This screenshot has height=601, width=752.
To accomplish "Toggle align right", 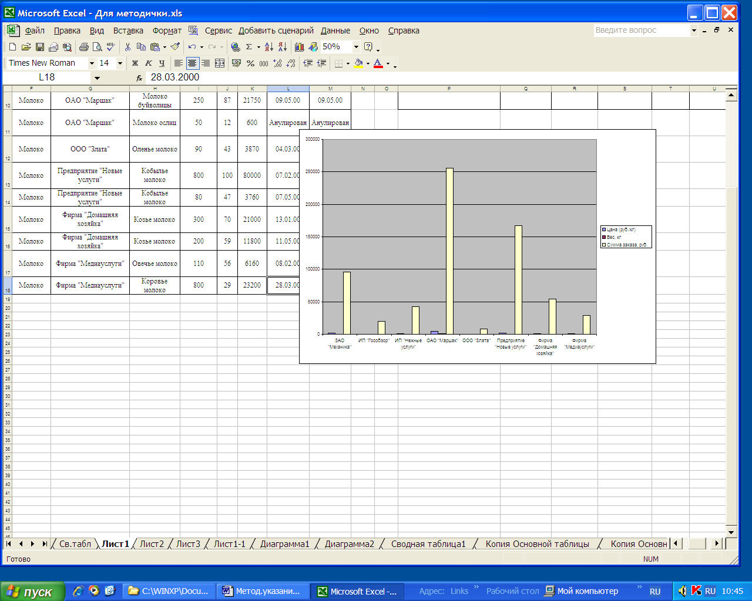I will pos(206,63).
